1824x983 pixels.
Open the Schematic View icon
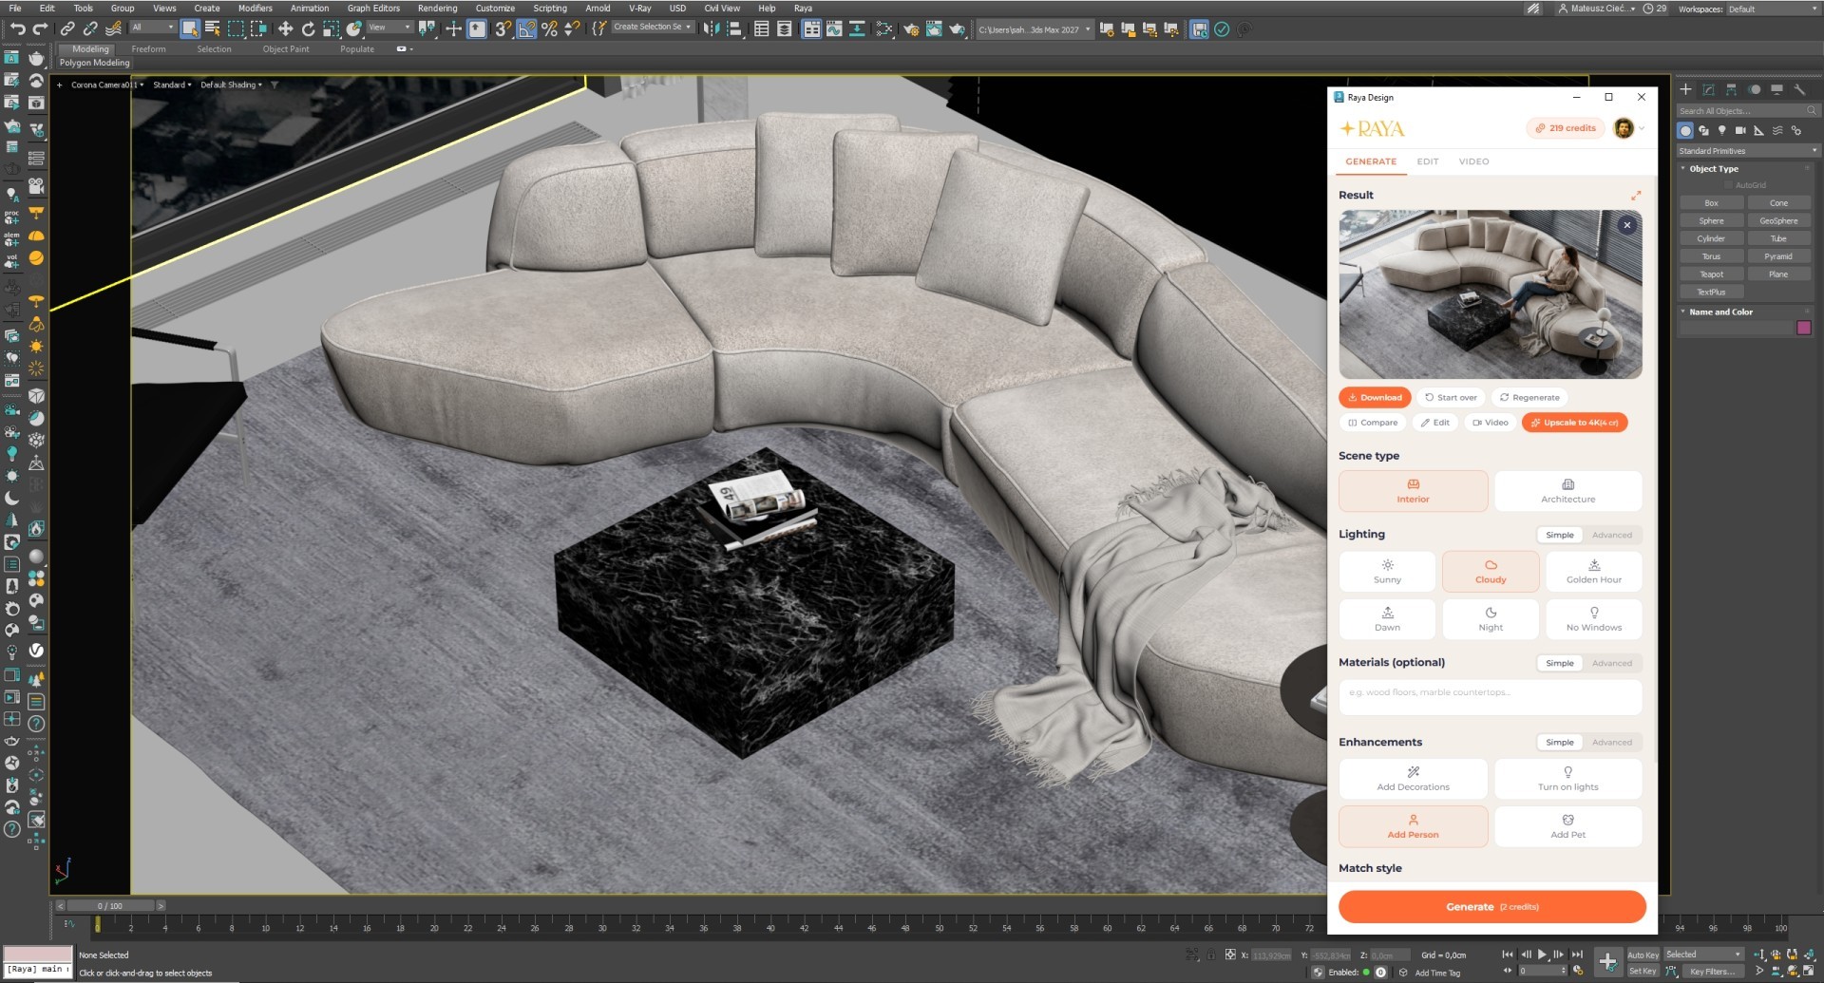[x=857, y=29]
